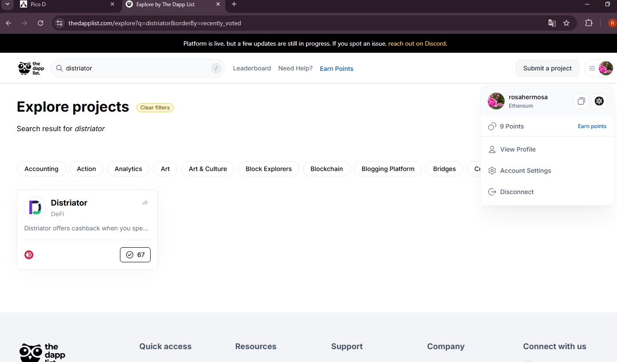Click the Clear filters button
The width and height of the screenshot is (617, 362).
point(155,108)
